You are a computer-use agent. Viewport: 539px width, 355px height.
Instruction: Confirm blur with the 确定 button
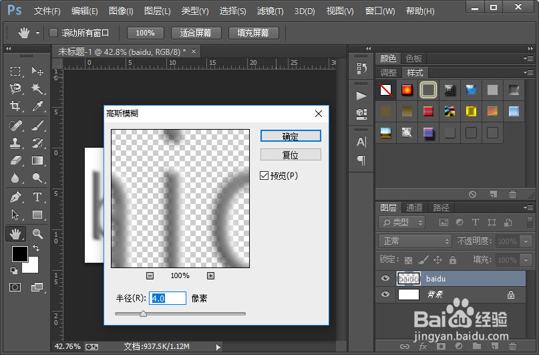pos(291,136)
